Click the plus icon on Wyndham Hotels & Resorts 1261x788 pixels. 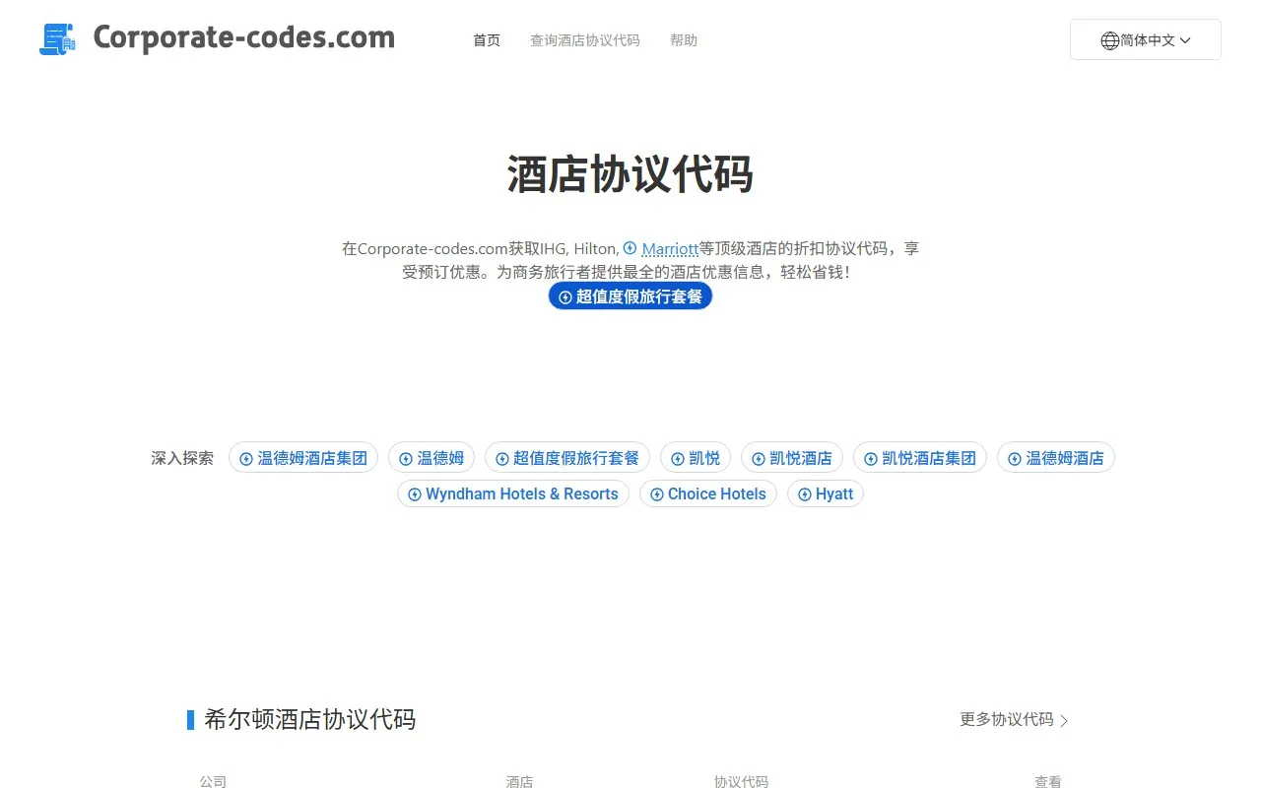pos(414,493)
